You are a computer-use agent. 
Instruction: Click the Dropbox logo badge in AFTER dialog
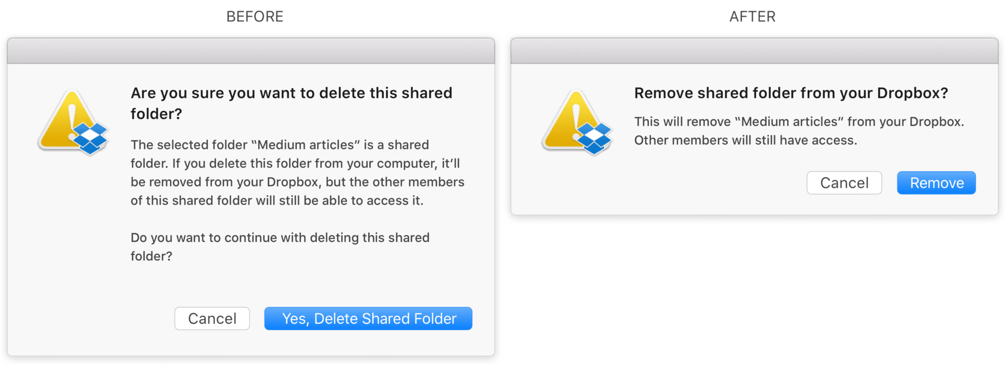point(594,138)
